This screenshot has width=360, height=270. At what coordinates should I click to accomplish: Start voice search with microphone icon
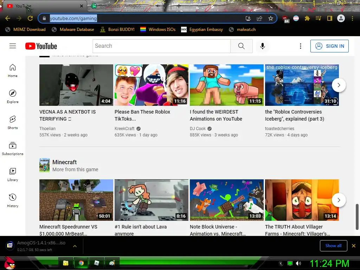pos(262,46)
